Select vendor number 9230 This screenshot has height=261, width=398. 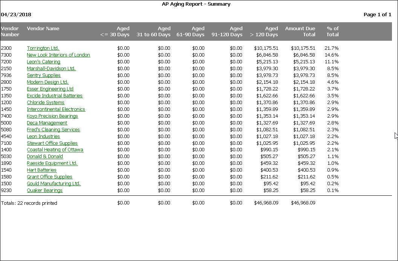tap(6, 190)
